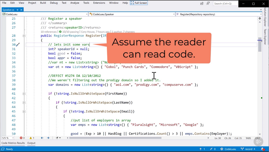Open the Project menu
269x152 pixels.
pyautogui.click(x=32, y=3)
